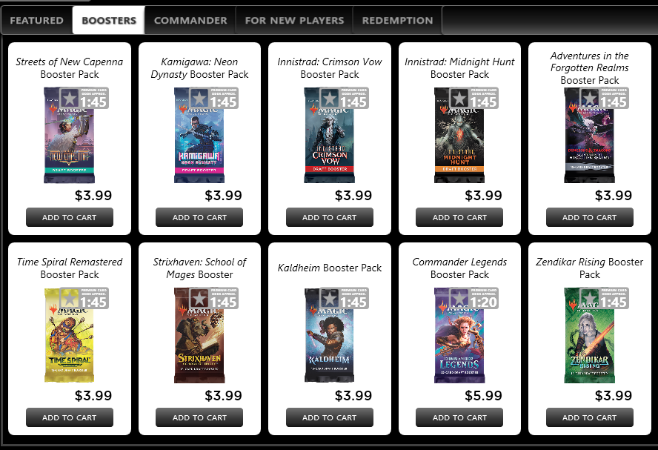Select the Boosters tab
The width and height of the screenshot is (658, 450).
[109, 20]
